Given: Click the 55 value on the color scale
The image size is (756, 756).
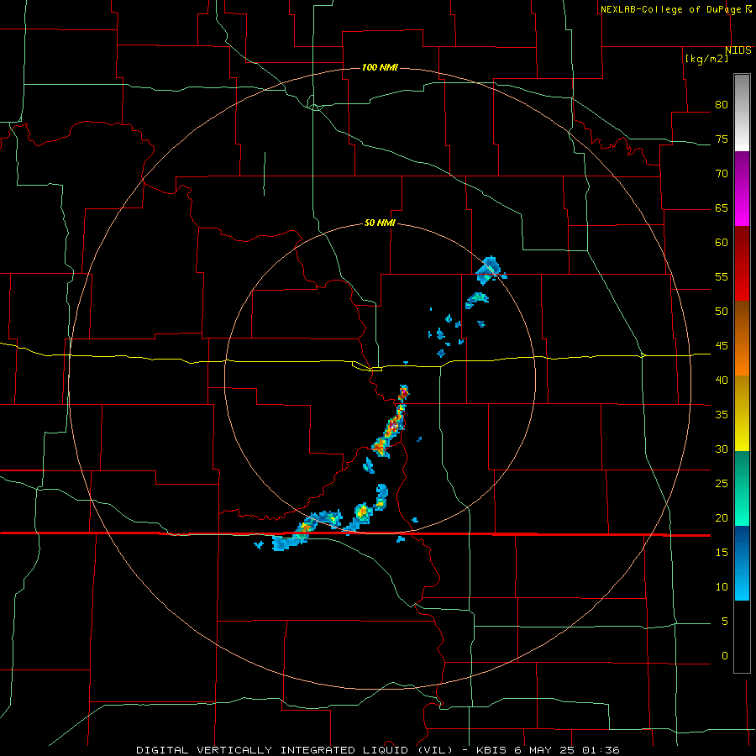Looking at the screenshot, I should coord(722,277).
